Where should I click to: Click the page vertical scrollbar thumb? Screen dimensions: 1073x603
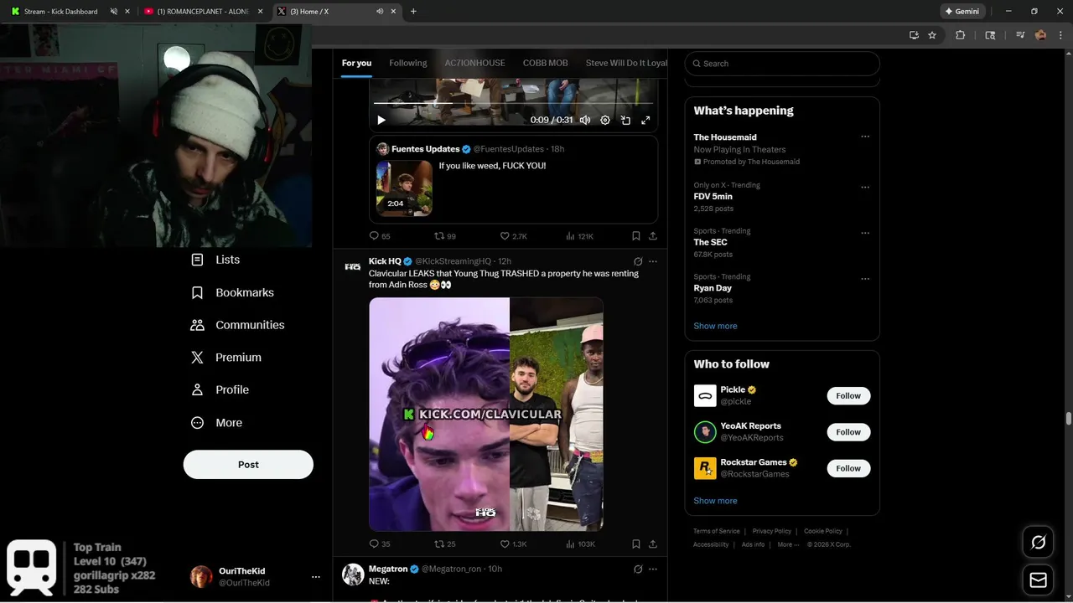point(1069,419)
